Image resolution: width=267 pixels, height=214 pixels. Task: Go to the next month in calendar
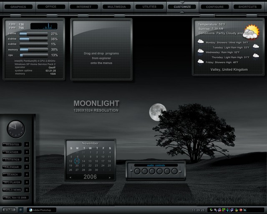point(110,177)
